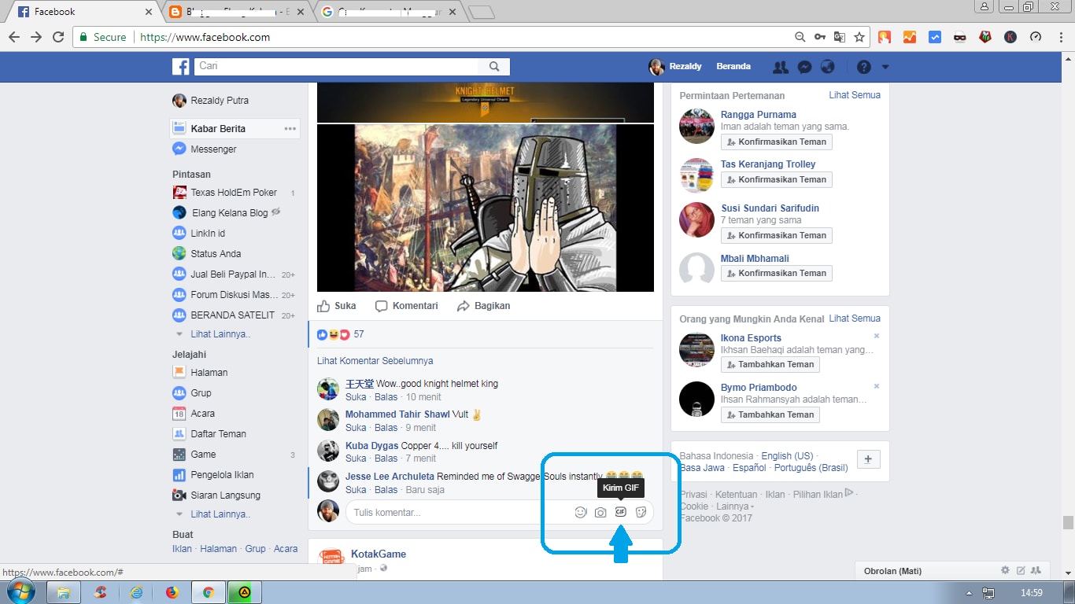1075x604 pixels.
Task: Open the emoji picker in comment box
Action: coord(581,512)
